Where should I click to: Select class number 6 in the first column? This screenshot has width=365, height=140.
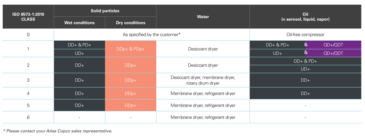pyautogui.click(x=28, y=117)
